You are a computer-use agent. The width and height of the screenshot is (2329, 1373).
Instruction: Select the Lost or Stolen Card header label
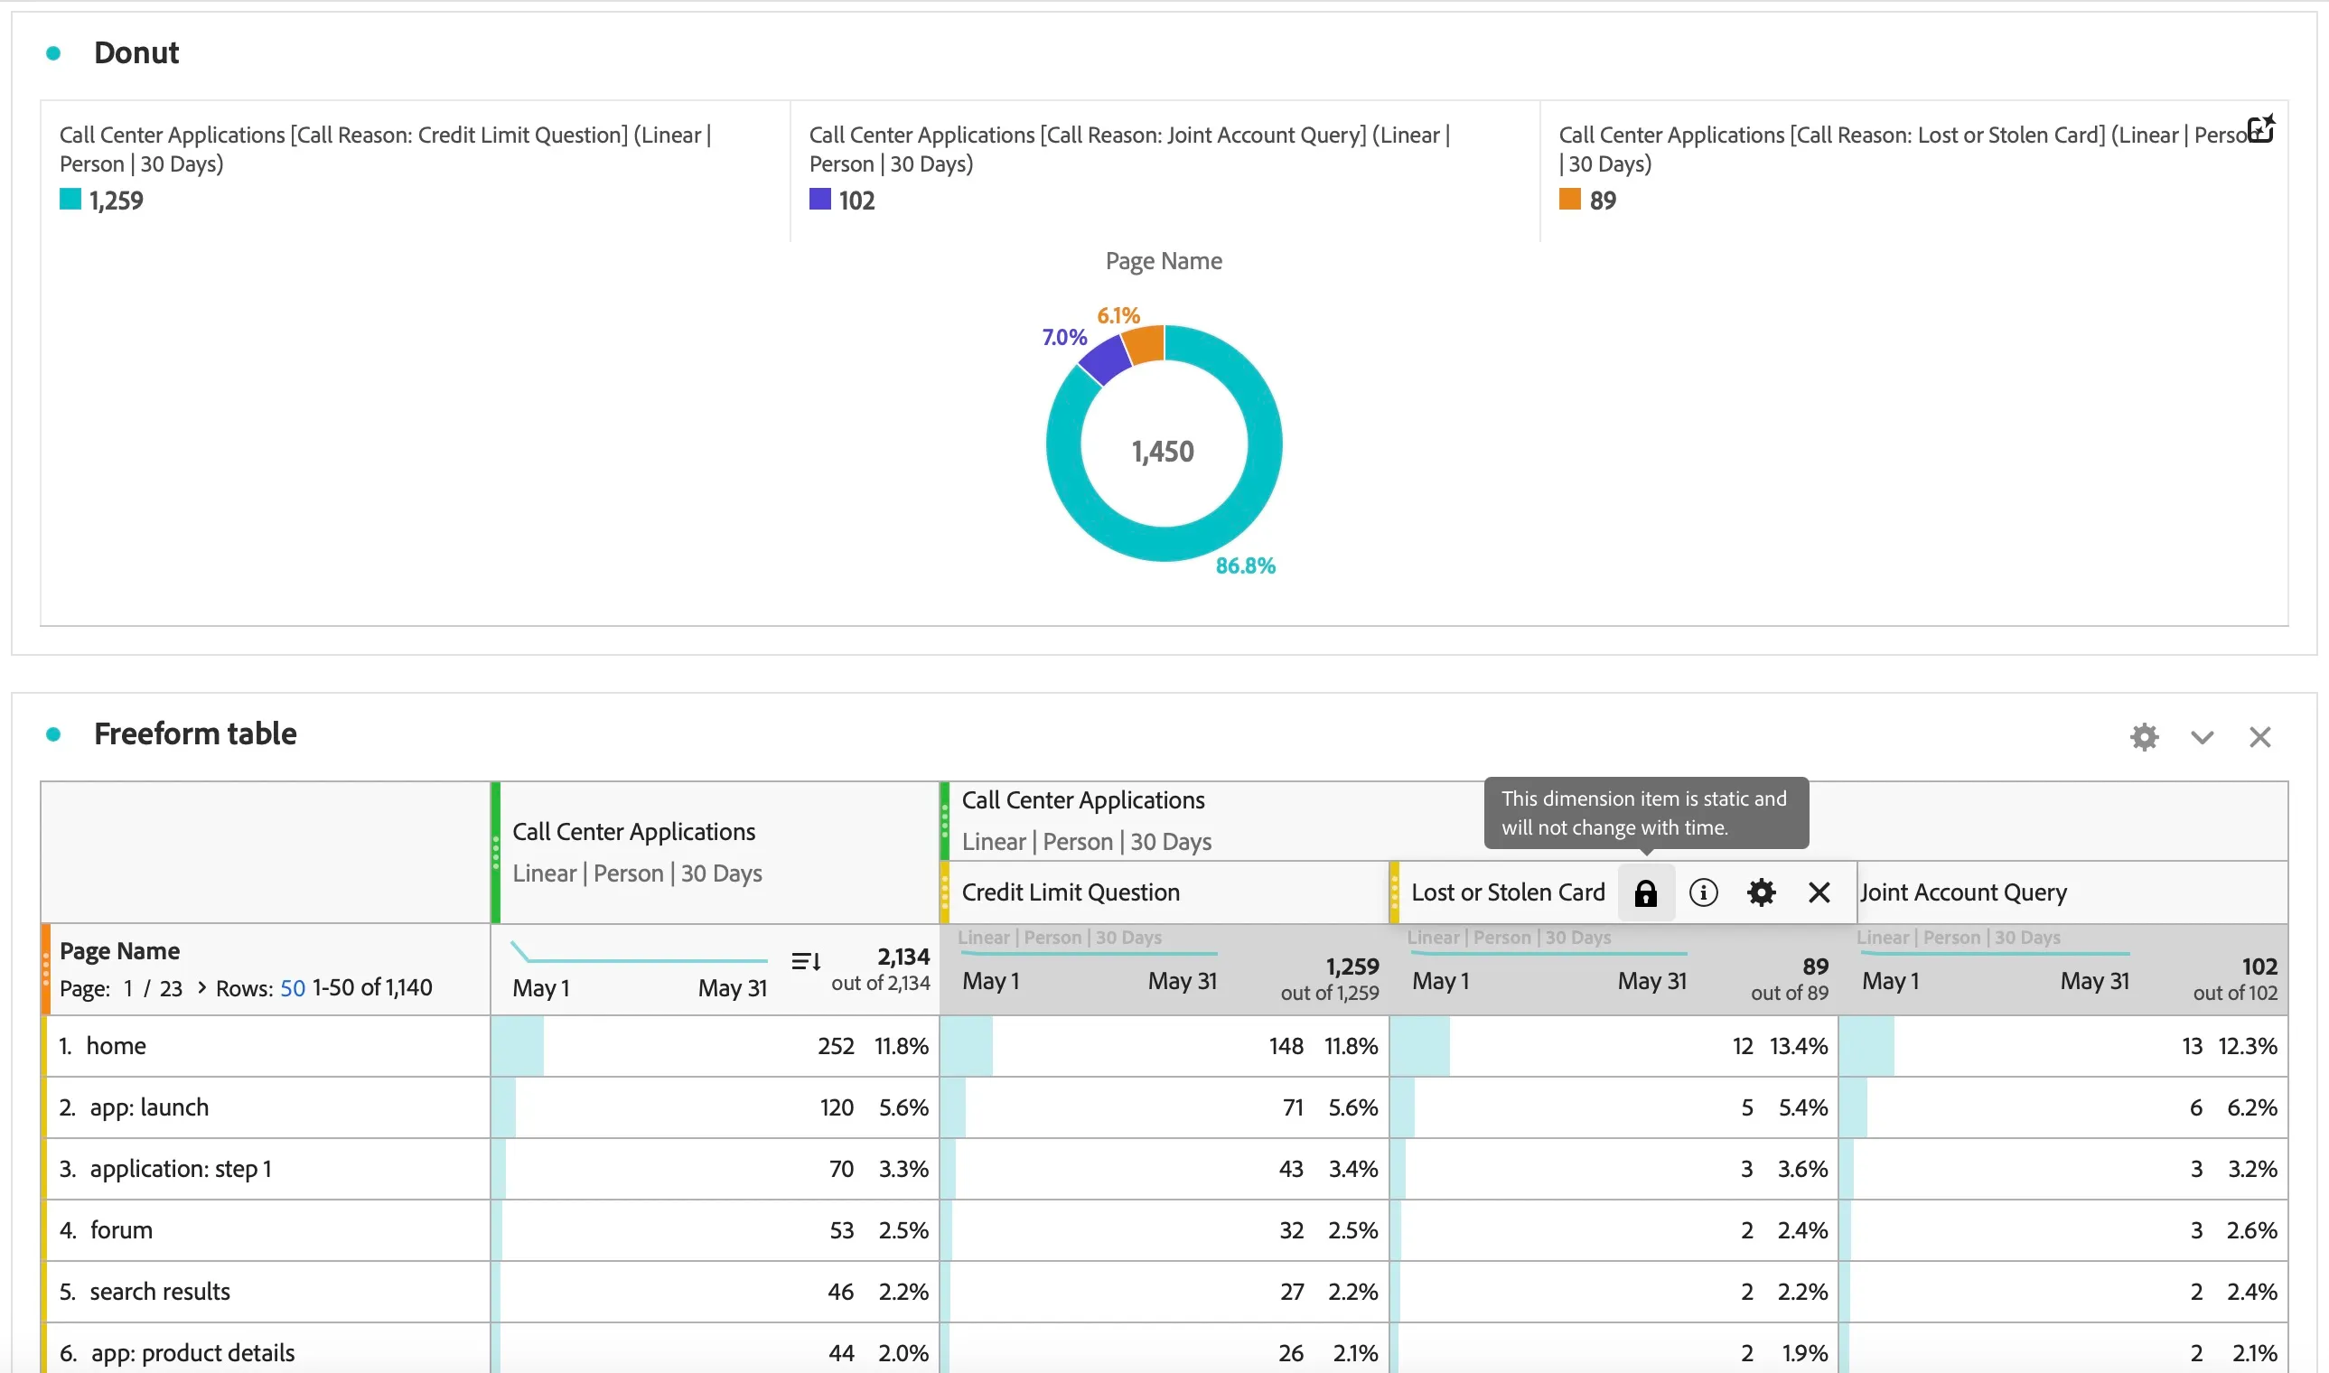[x=1507, y=892]
